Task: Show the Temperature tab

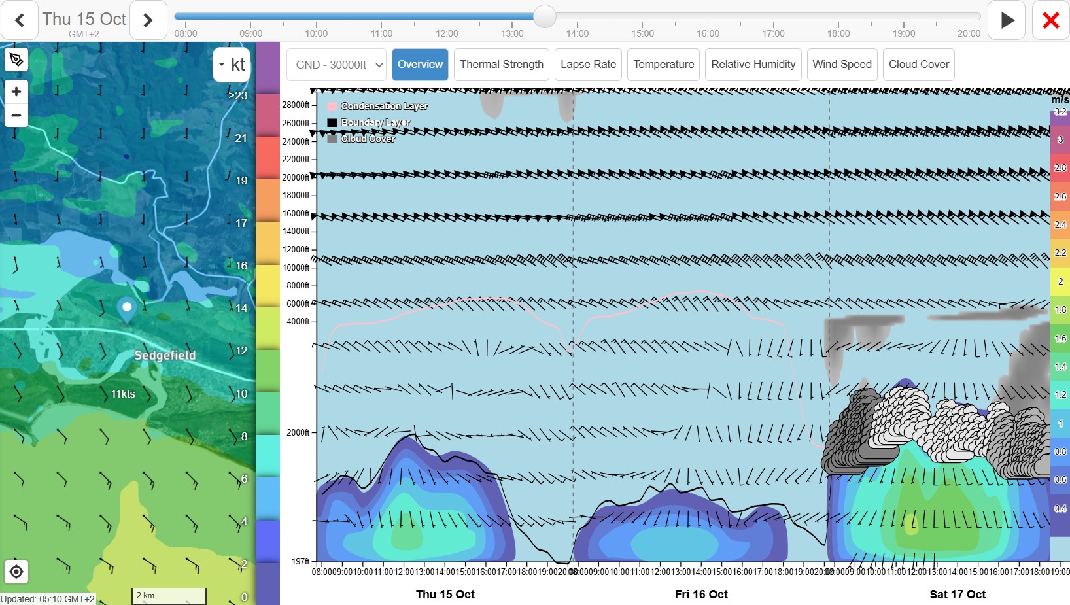Action: [663, 65]
